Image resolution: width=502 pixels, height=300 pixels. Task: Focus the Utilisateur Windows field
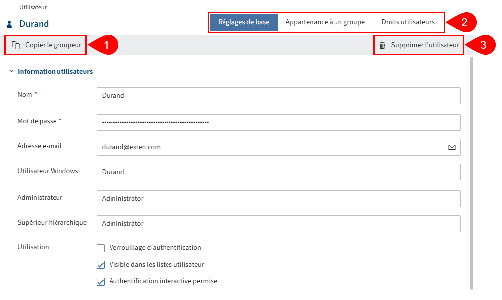278,172
